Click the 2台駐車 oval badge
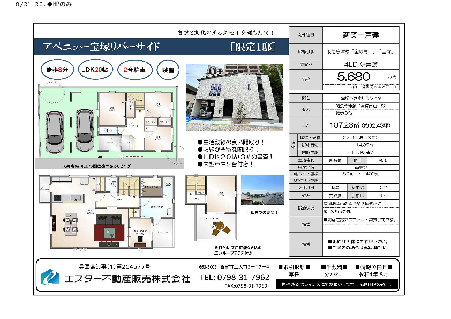This screenshot has height=319, width=451. 133,70
